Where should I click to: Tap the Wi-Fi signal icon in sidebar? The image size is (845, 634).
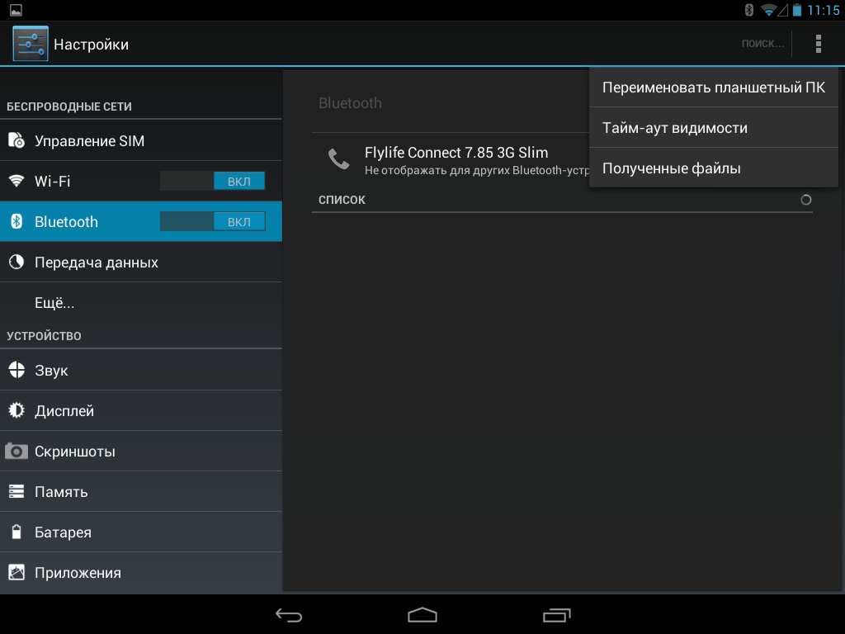pos(17,181)
